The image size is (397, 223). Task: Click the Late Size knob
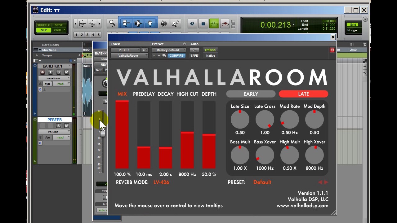(240, 119)
